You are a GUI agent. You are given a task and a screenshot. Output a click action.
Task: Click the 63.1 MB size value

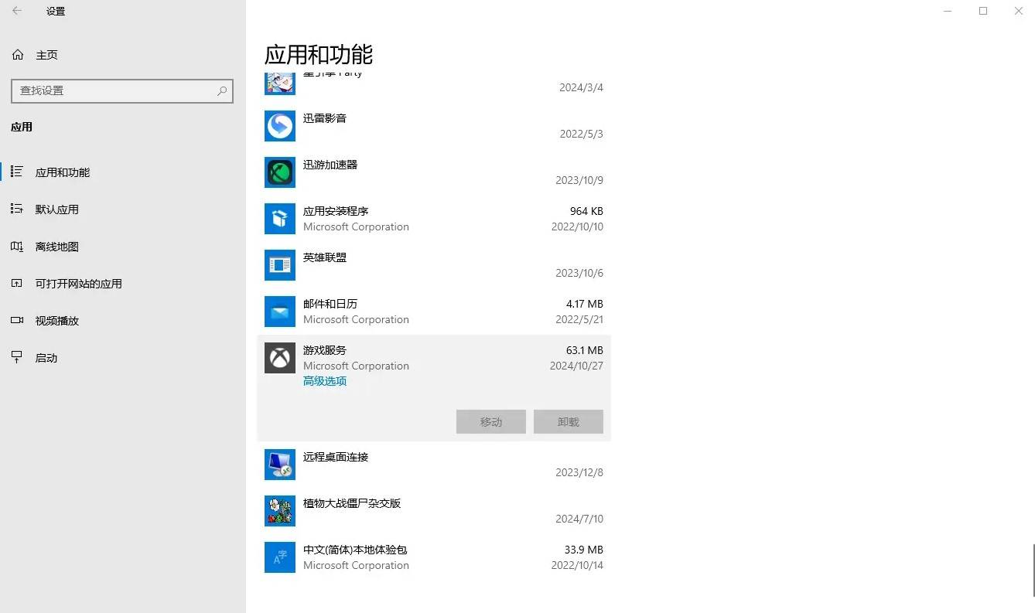point(585,350)
